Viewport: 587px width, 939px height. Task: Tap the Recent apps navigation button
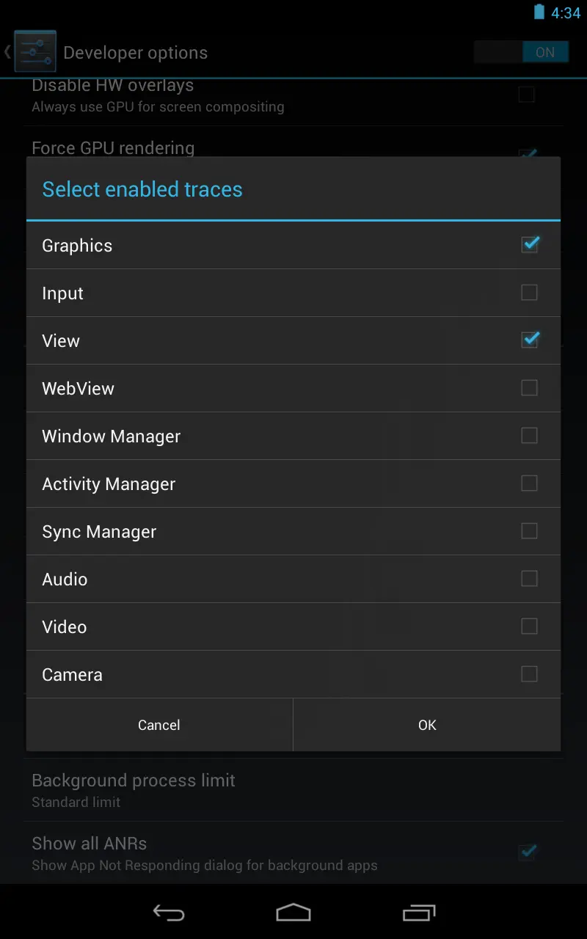point(418,913)
